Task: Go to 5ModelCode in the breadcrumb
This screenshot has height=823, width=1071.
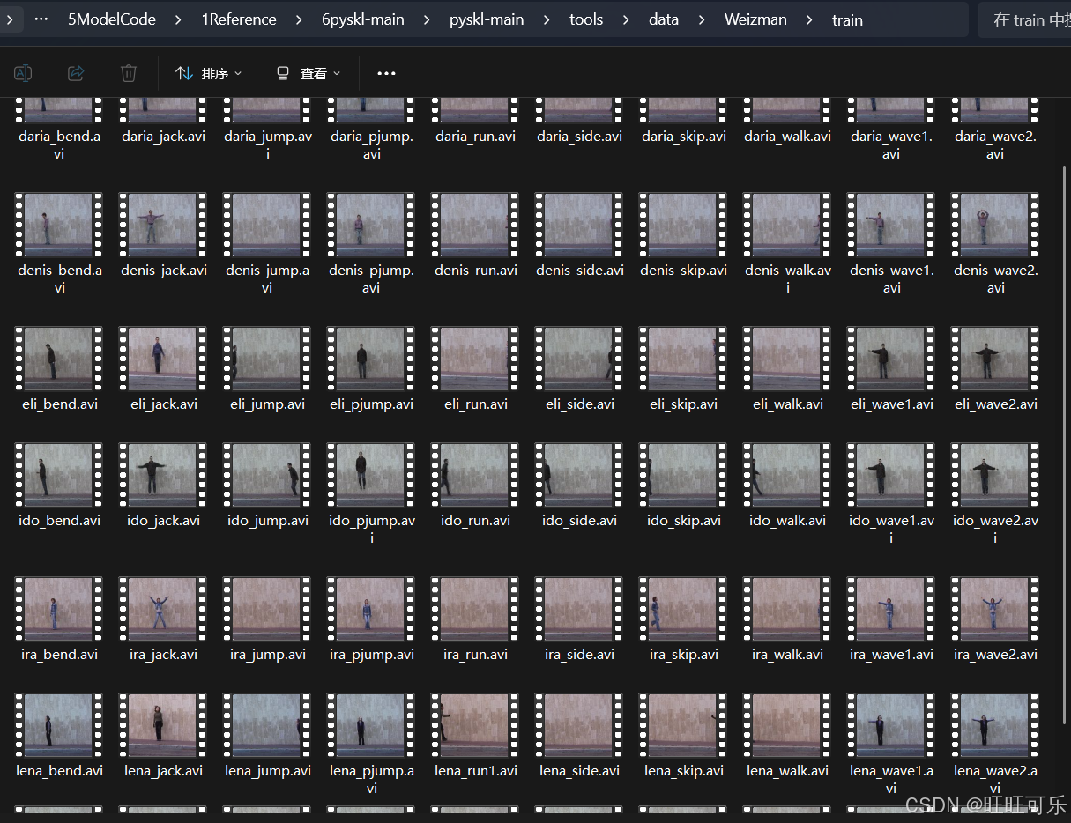Action: pyautogui.click(x=110, y=19)
